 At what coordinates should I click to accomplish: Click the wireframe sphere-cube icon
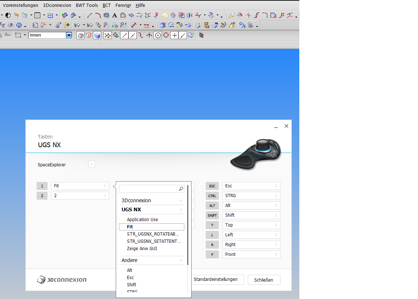click(19, 25)
